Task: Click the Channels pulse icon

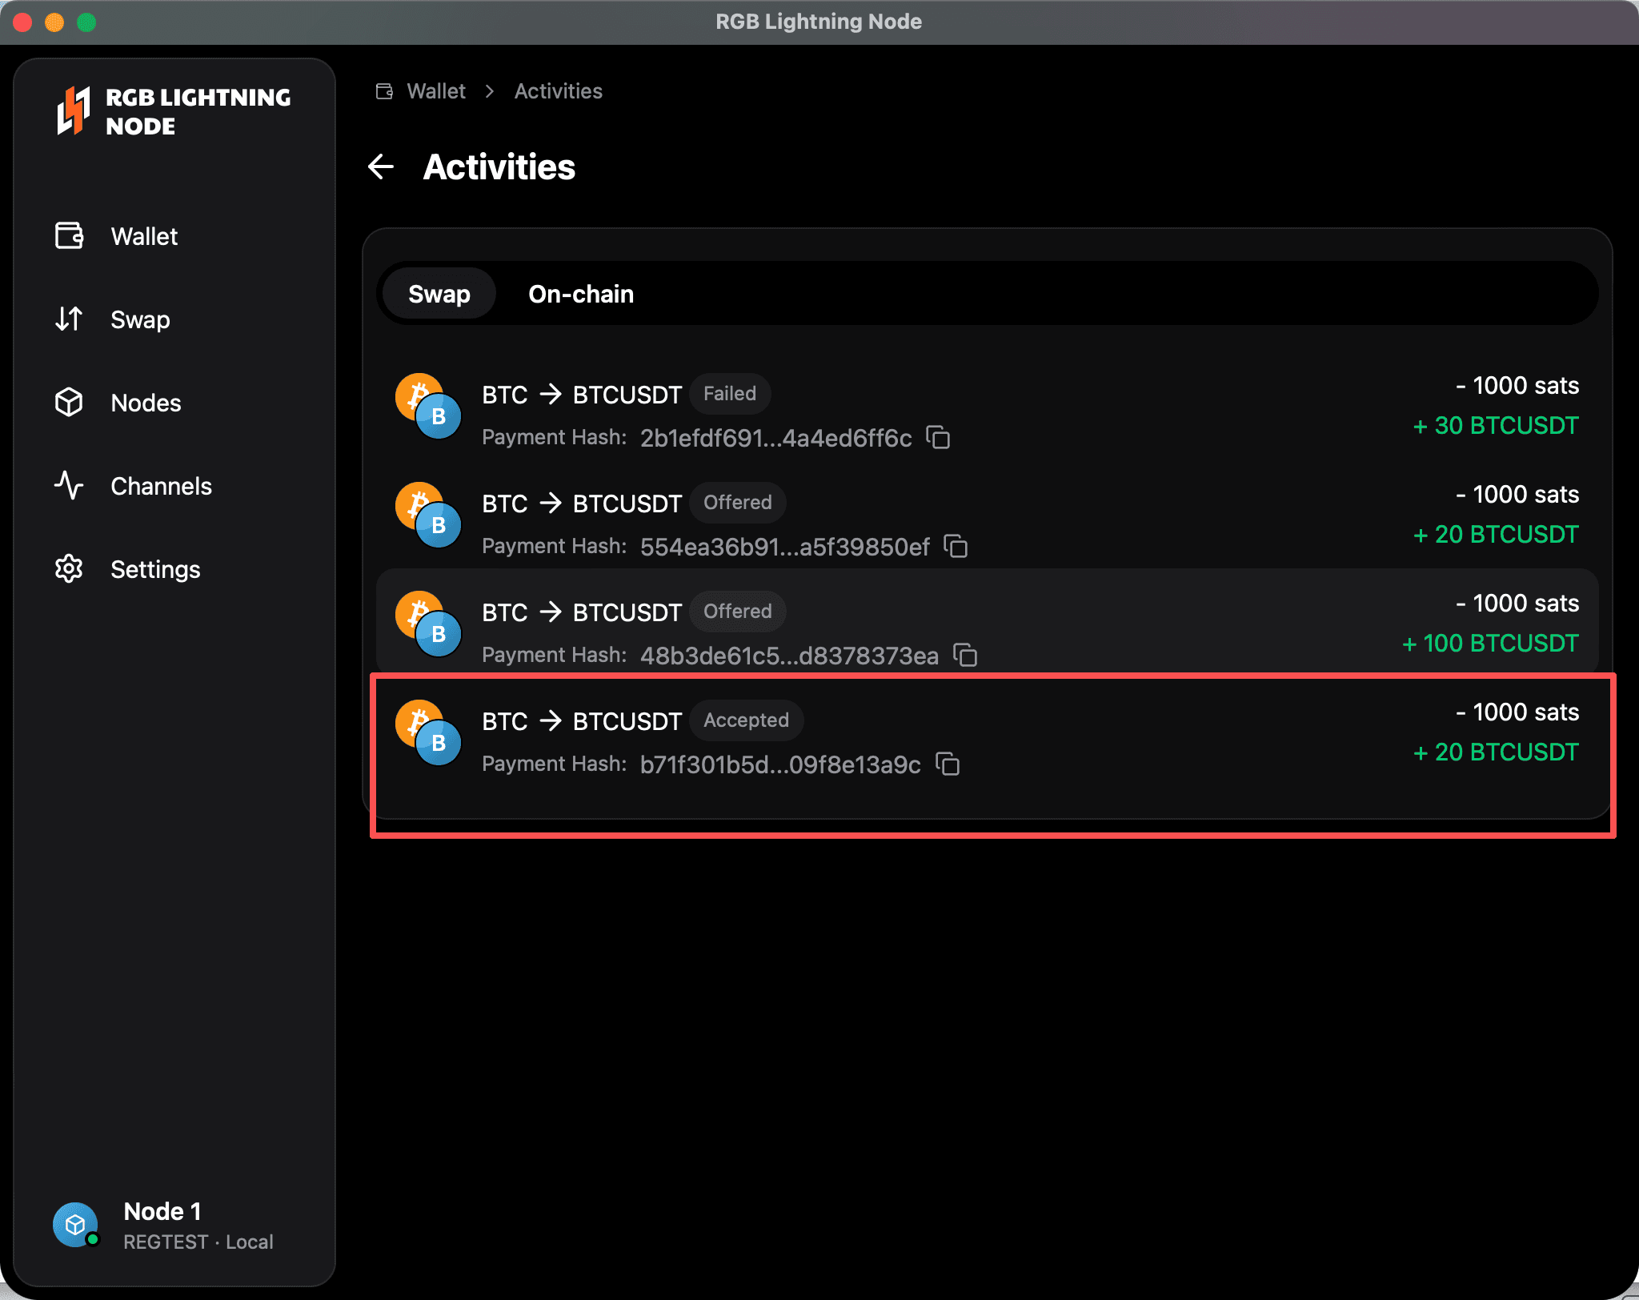Action: [x=70, y=486]
